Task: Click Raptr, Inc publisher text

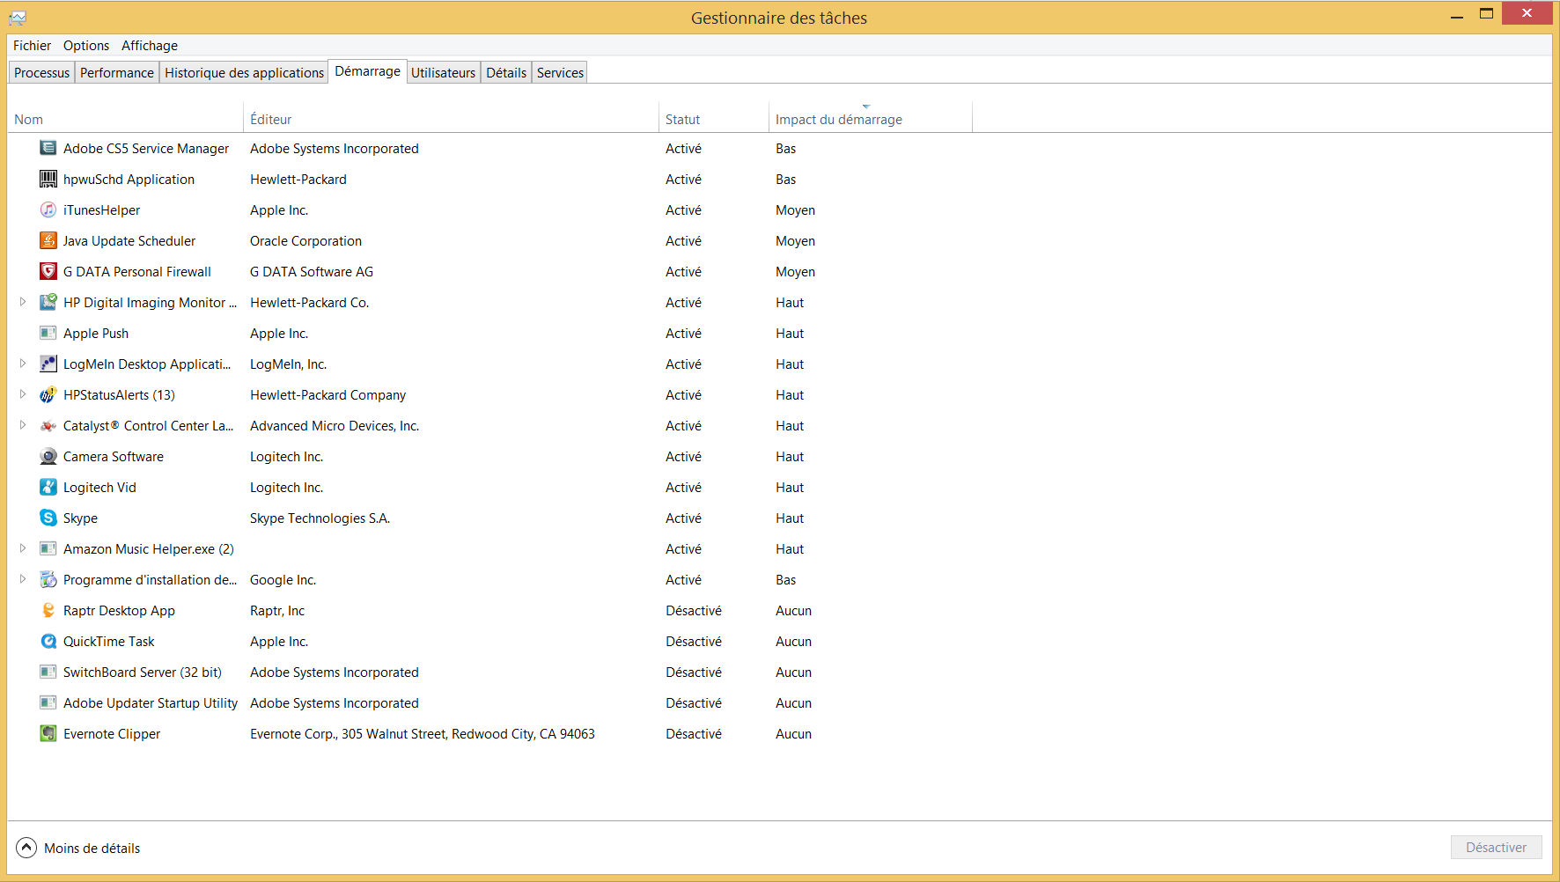Action: click(277, 610)
